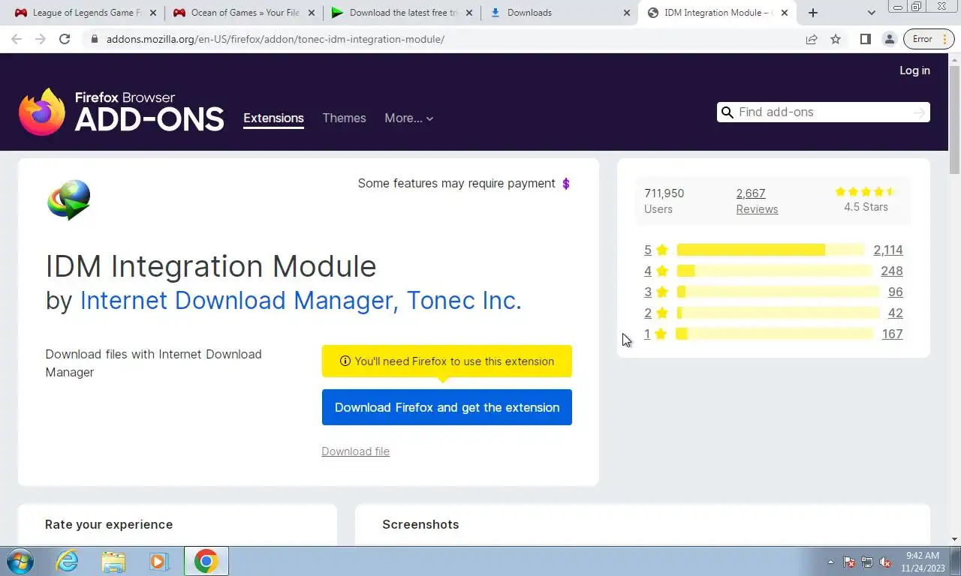Click the Chrome taskbar icon
Viewport: 961px width, 576px height.
(206, 561)
